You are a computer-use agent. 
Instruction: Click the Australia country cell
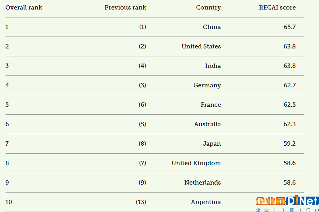pyautogui.click(x=208, y=124)
